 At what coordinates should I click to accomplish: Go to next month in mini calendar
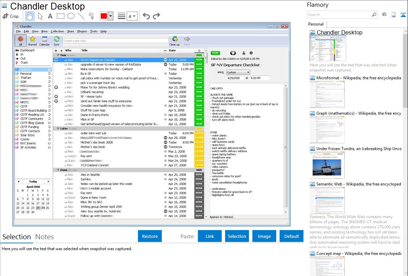48,182
